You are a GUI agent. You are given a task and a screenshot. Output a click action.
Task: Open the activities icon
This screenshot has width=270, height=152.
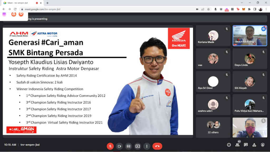coord(254,145)
